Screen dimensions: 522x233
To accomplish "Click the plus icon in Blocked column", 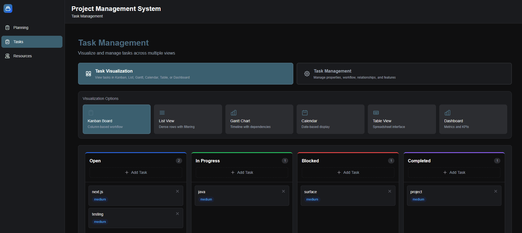I will coord(339,172).
